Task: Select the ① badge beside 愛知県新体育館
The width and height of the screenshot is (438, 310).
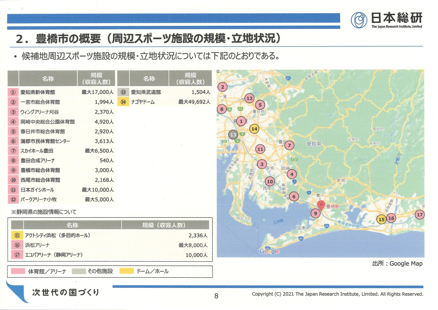Action: [13, 92]
